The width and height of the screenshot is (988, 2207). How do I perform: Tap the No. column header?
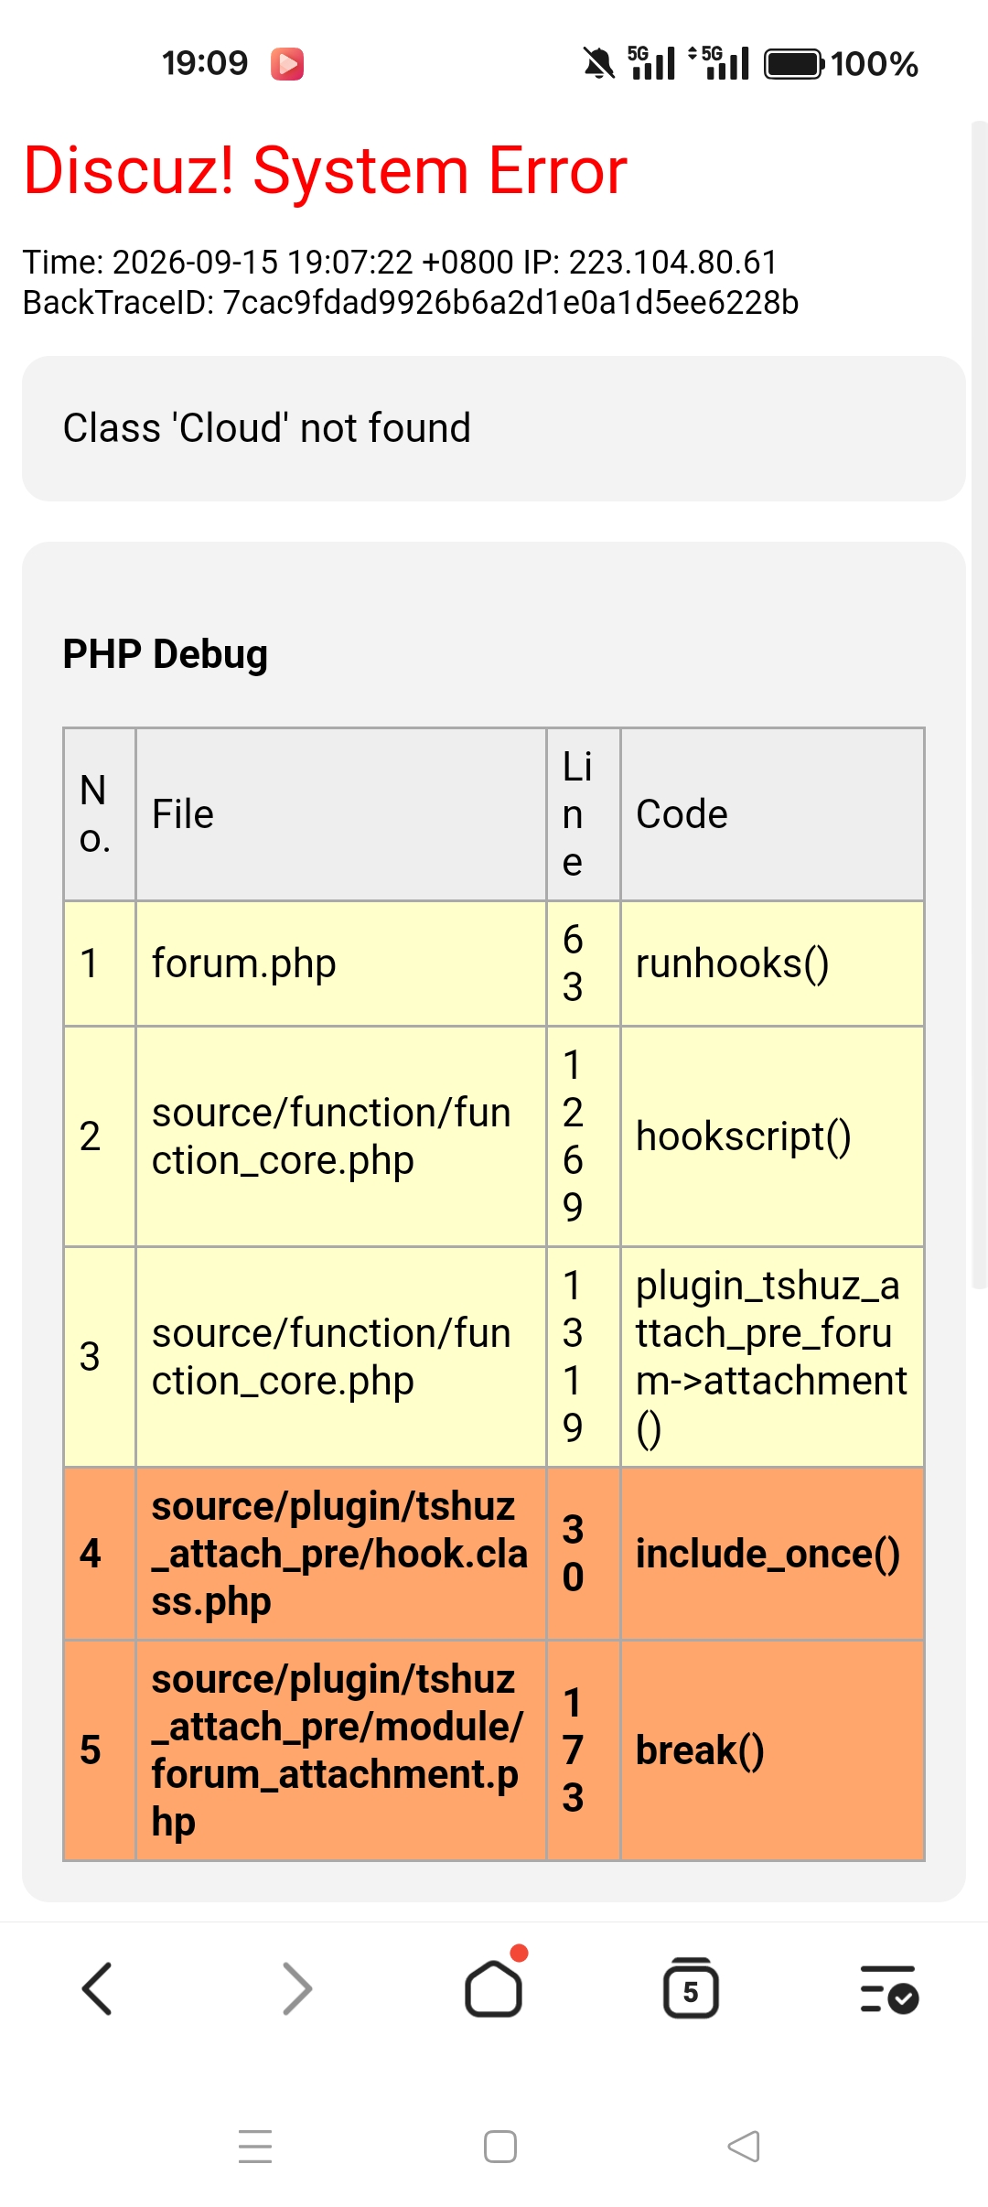100,814
